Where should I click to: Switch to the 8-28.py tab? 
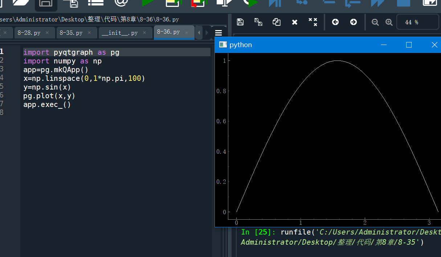(x=29, y=33)
